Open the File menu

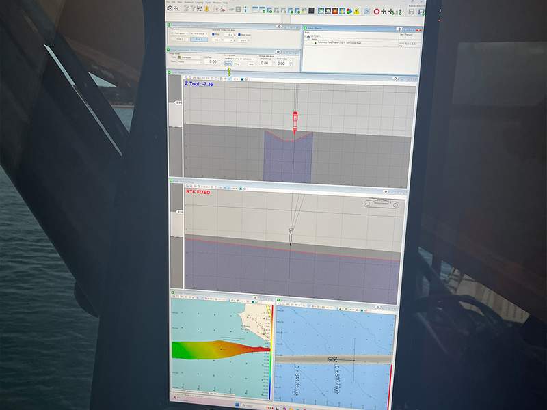point(168,3)
